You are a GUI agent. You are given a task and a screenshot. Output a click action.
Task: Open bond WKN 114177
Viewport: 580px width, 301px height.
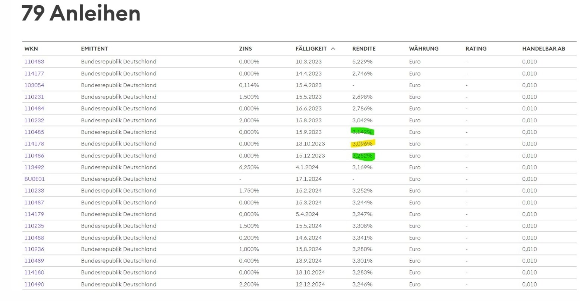tap(34, 73)
